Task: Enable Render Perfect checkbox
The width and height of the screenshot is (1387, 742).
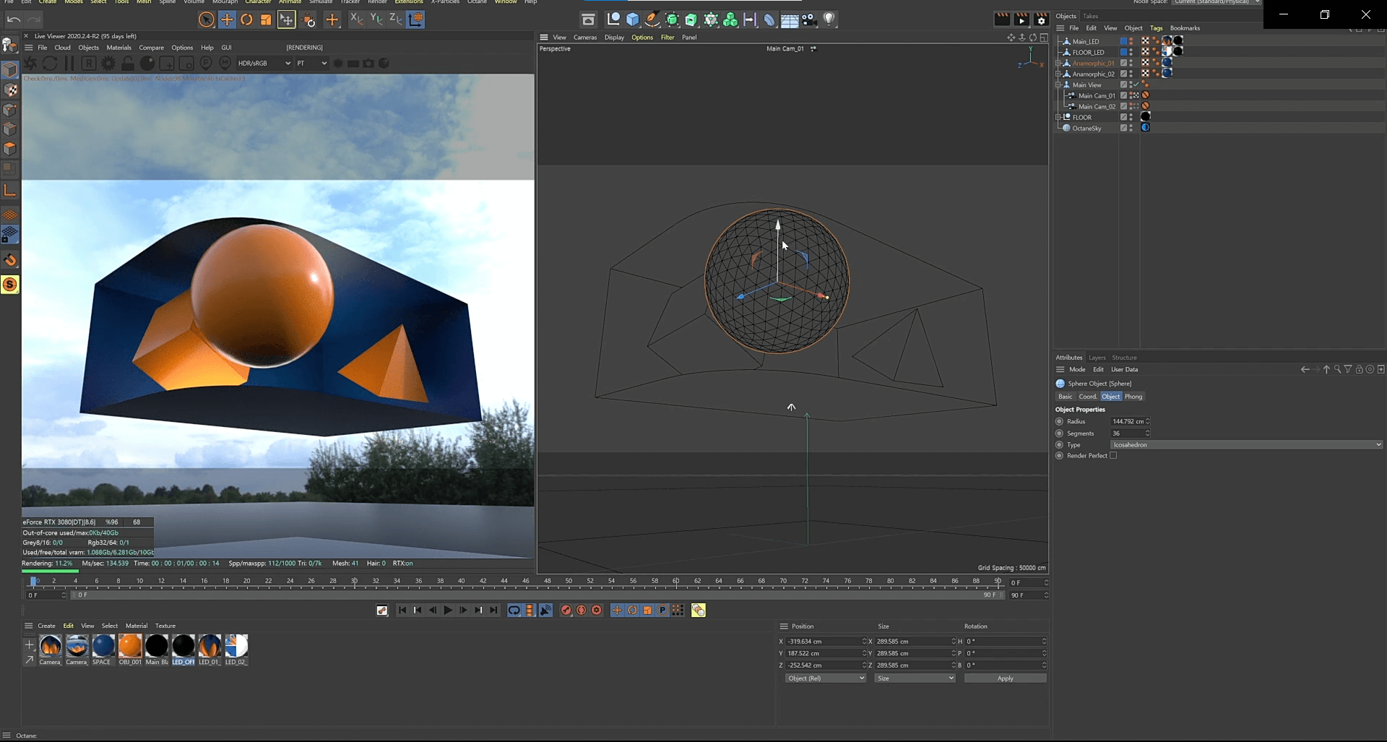Action: tap(1113, 456)
